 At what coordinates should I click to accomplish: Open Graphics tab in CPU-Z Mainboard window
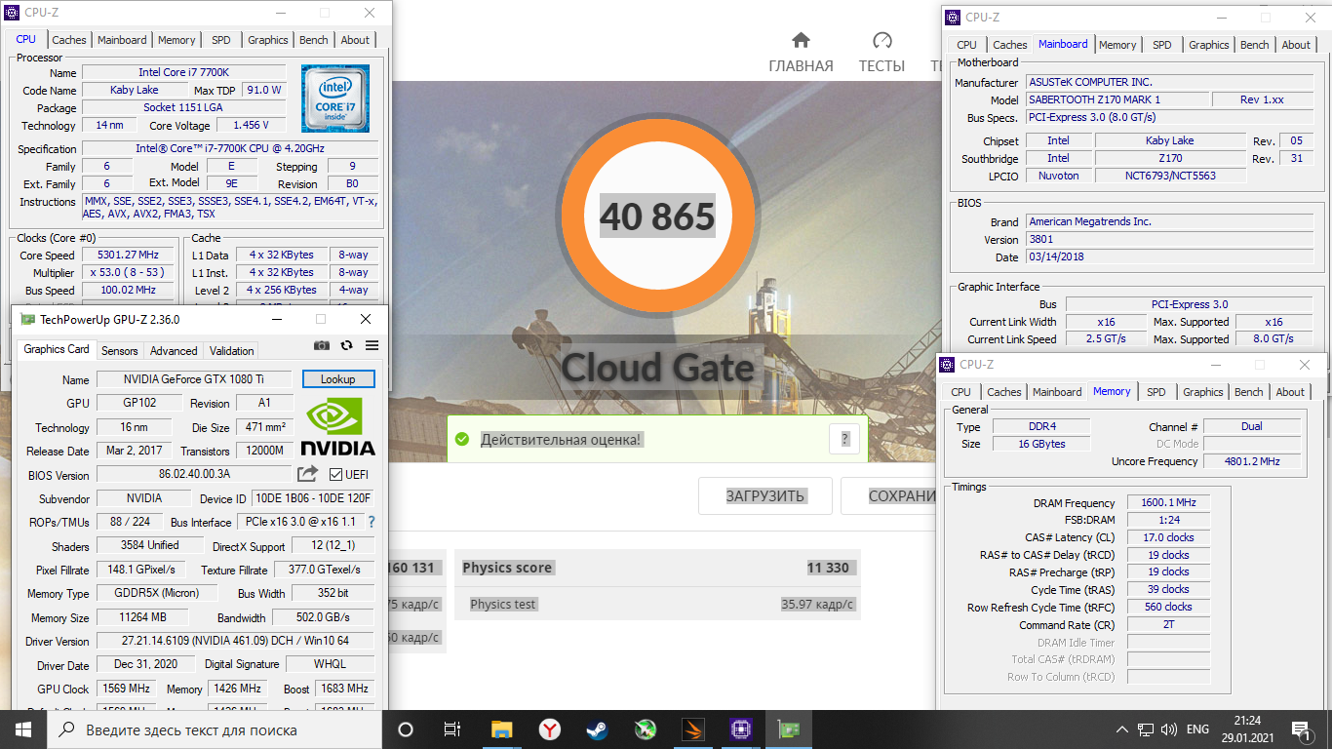coord(1209,45)
